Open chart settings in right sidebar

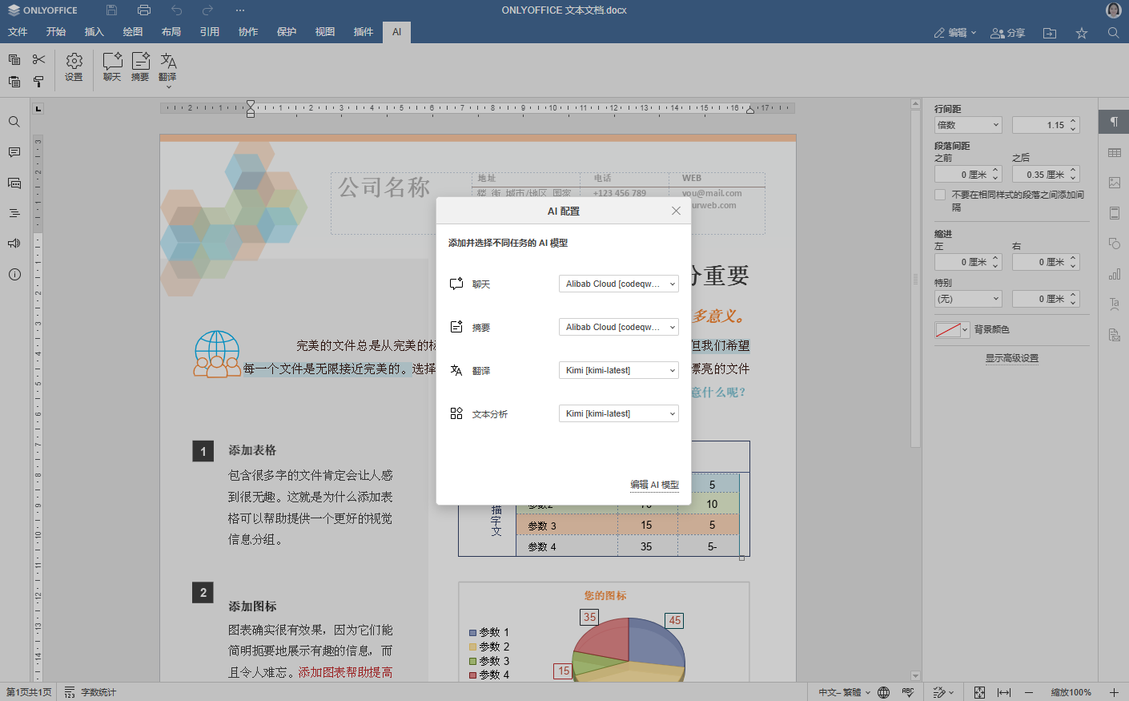tap(1114, 274)
